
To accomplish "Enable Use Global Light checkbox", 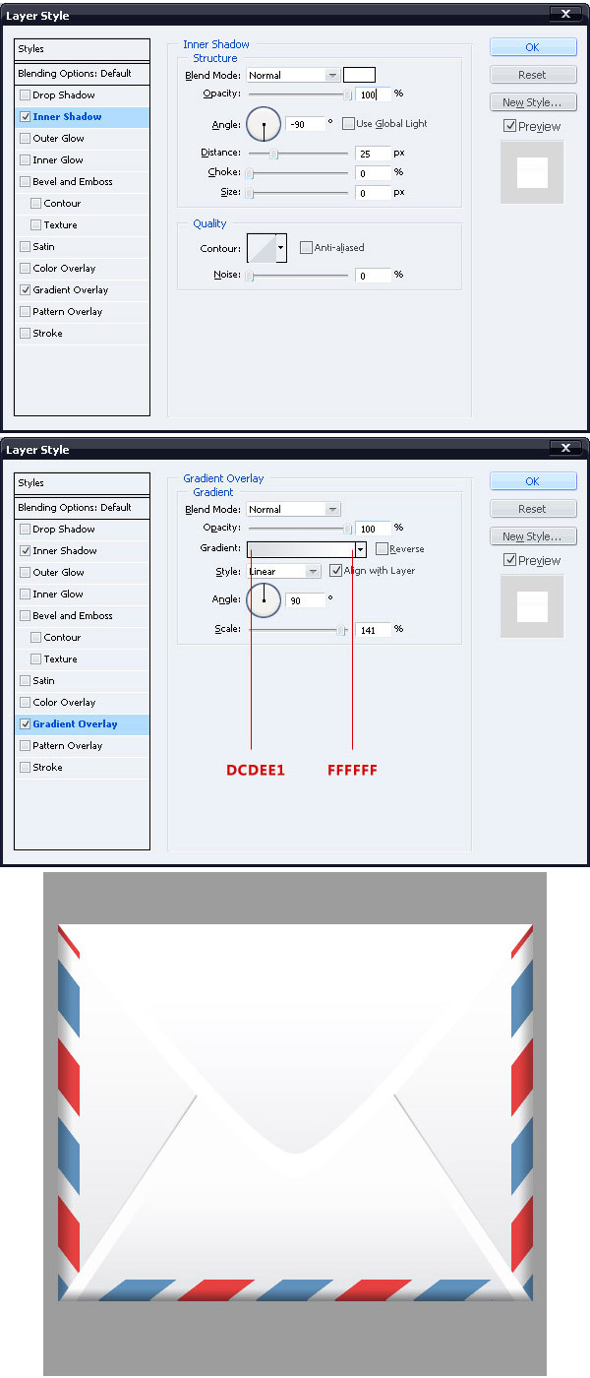I will click(348, 124).
